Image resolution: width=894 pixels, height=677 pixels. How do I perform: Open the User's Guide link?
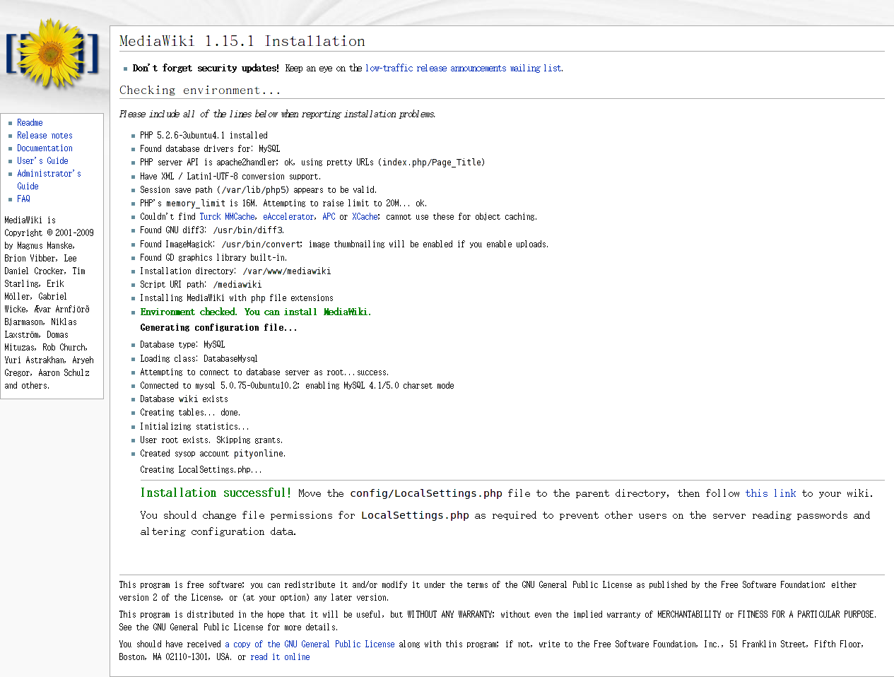(x=42, y=161)
